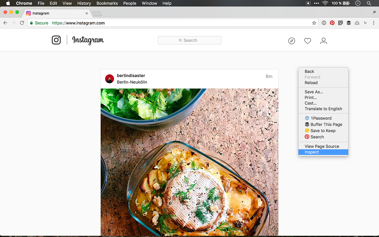
Task: Close the Instagram tab
Action: (x=87, y=13)
